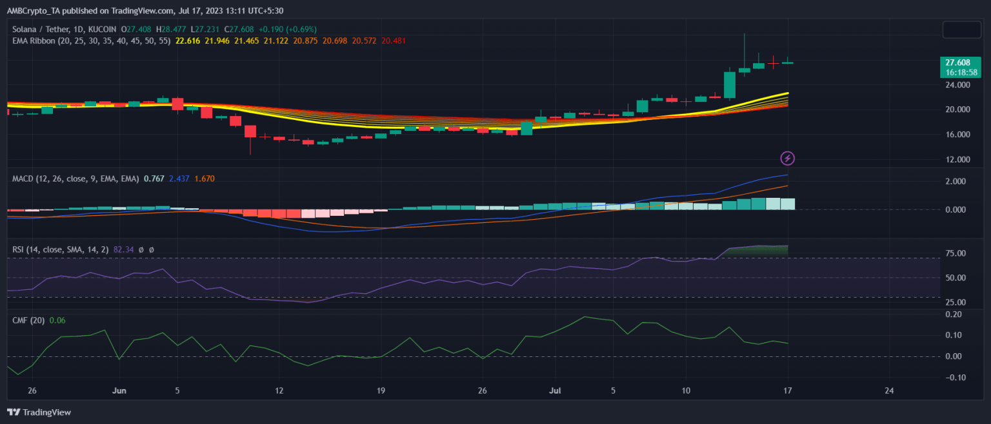The width and height of the screenshot is (991, 424).
Task: Click the purple lightning bolt icon
Action: 787,158
